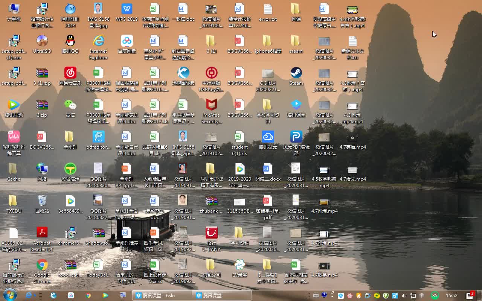Open the volume speaker tray icon
The height and width of the screenshot is (301, 482).
(x=404, y=296)
